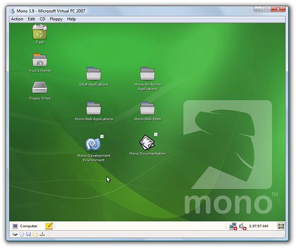
Task: Open the Edit menu
Action: click(31, 19)
